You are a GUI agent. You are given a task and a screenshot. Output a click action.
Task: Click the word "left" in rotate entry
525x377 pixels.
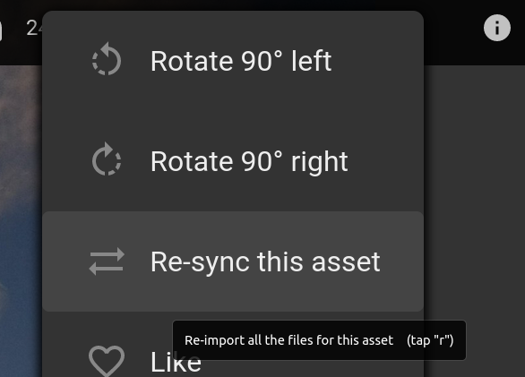[312, 61]
